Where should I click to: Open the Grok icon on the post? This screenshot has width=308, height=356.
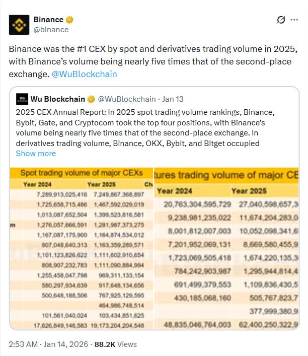[x=282, y=20]
